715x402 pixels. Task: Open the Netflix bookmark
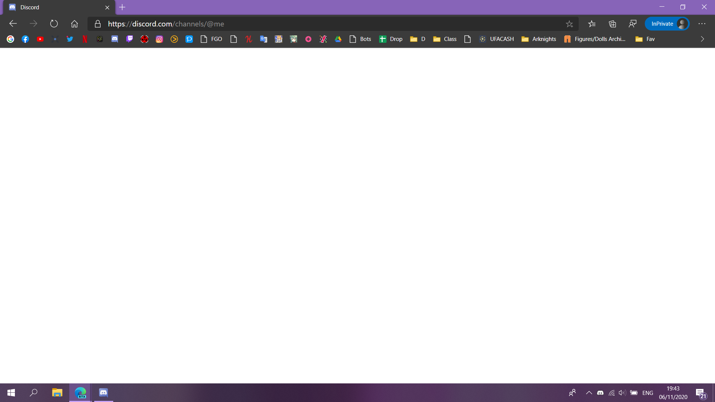tap(85, 39)
